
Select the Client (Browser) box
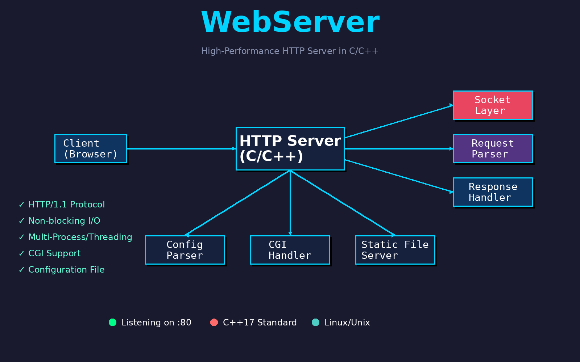pos(91,148)
